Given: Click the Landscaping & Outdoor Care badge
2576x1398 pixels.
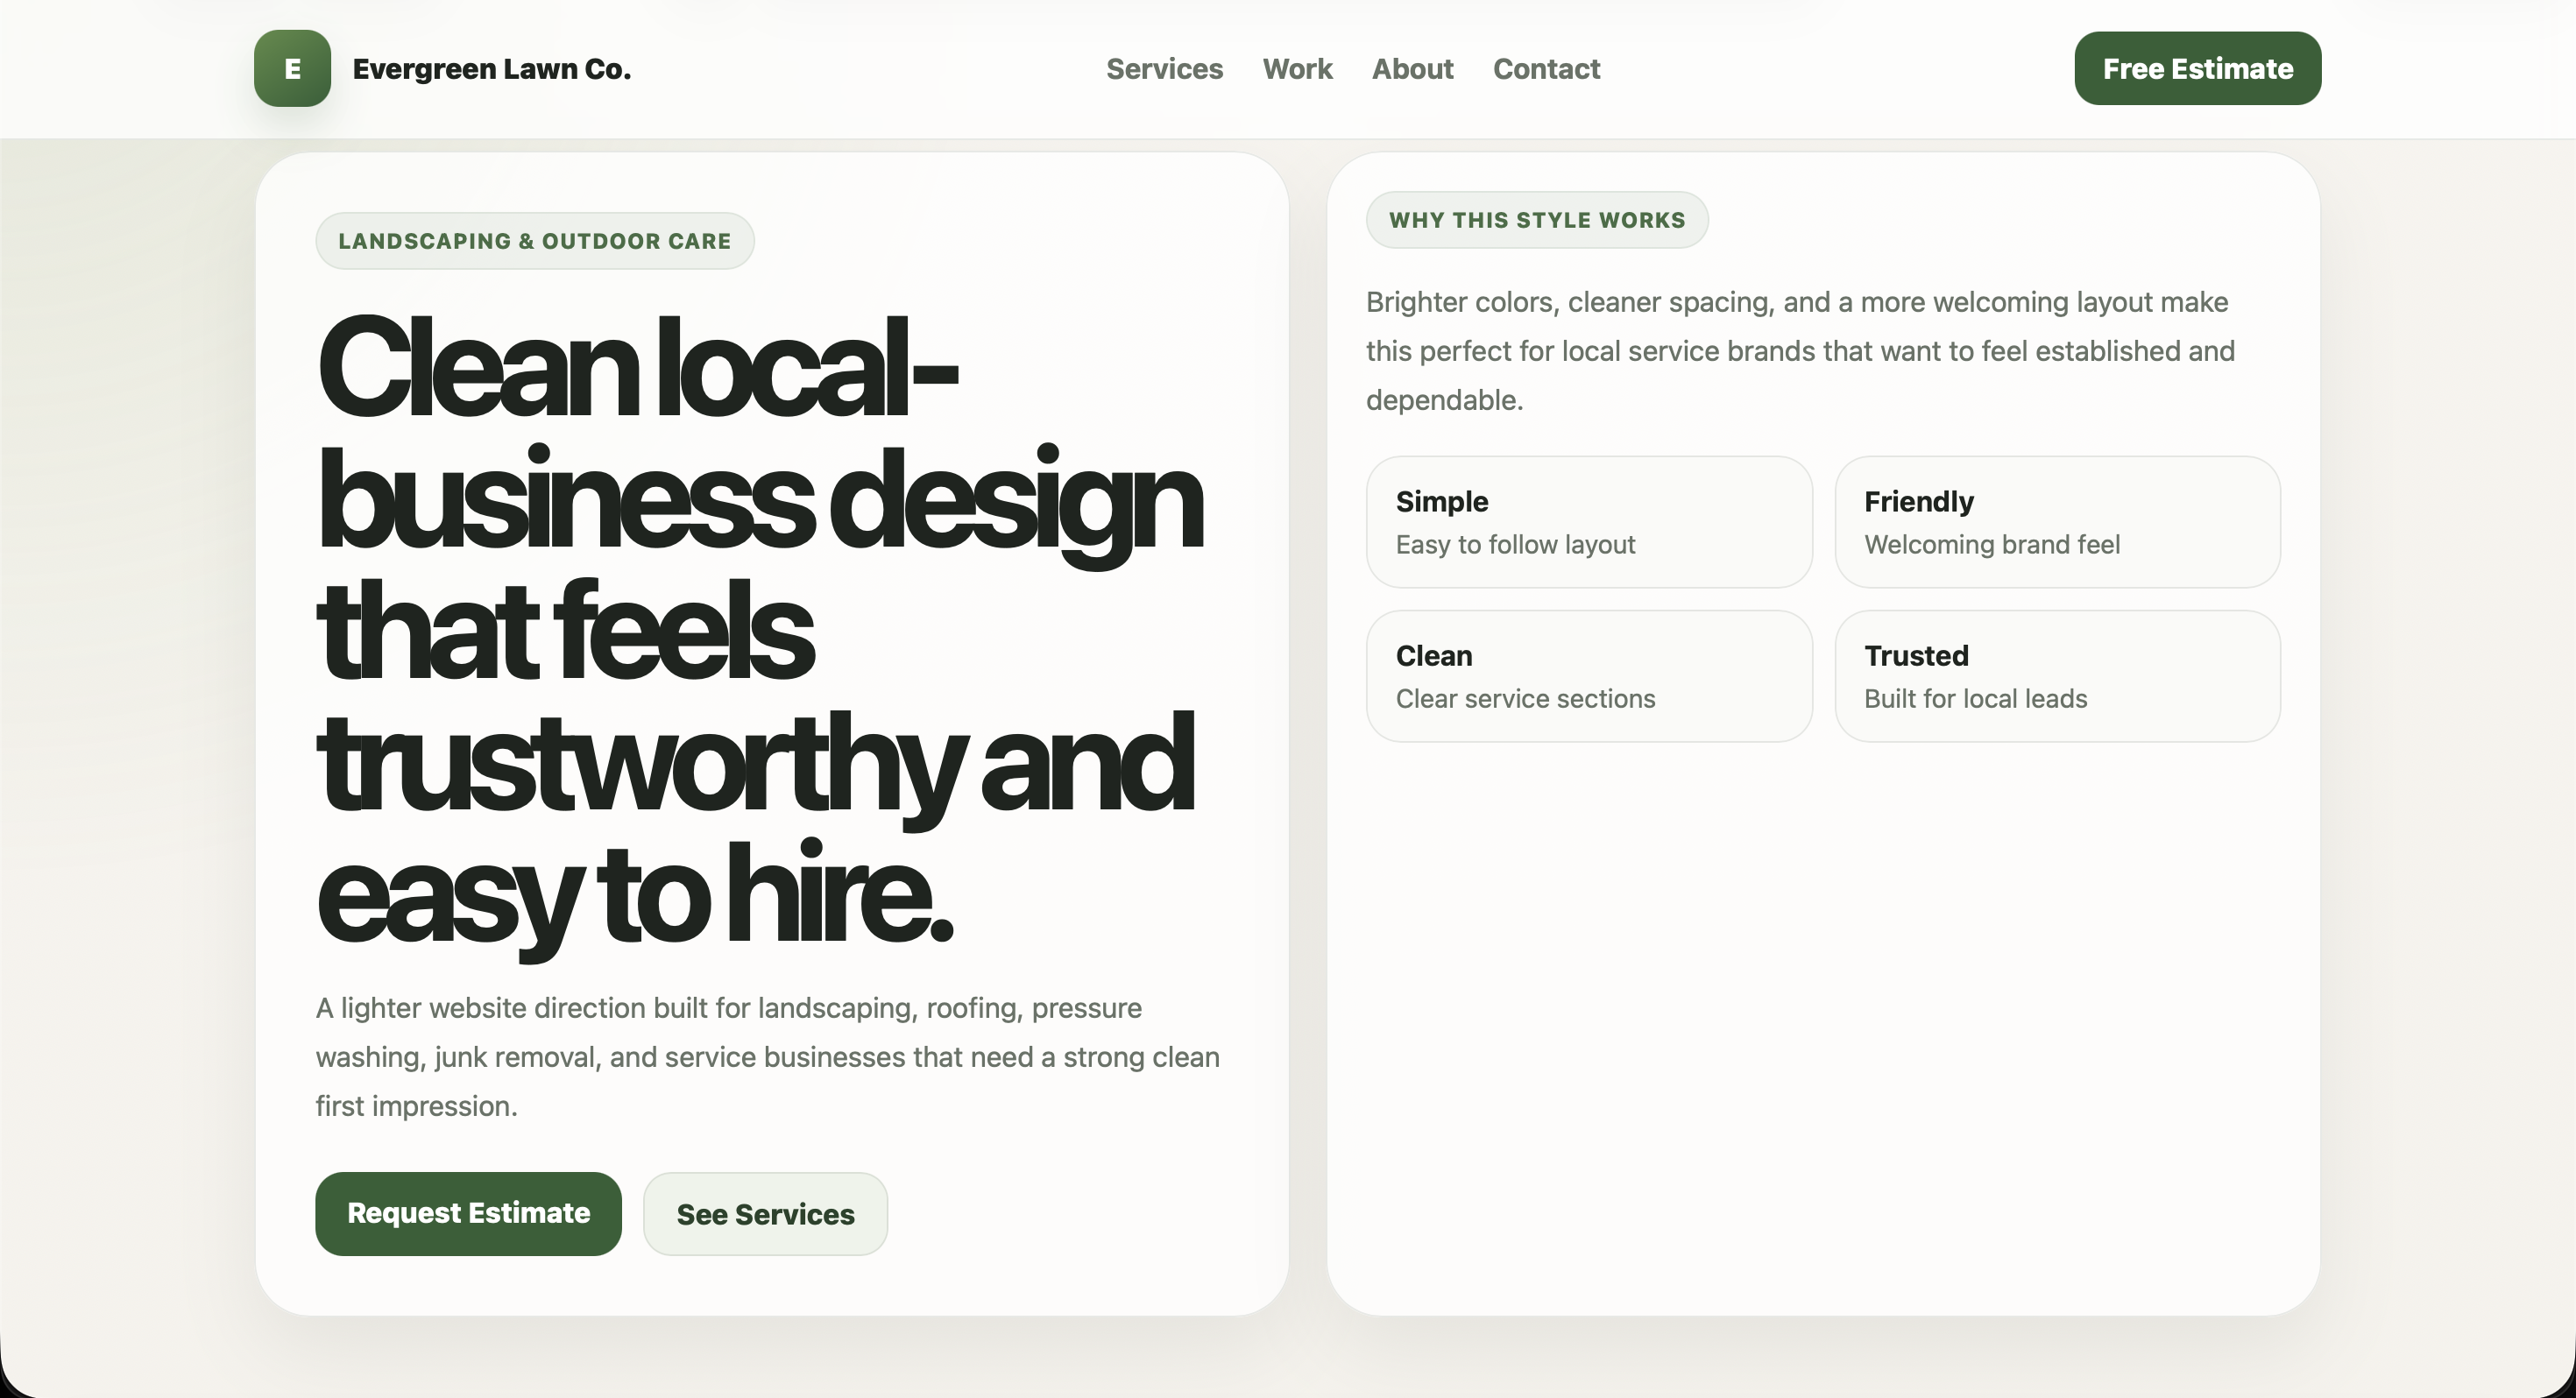Looking at the screenshot, I should click(534, 241).
